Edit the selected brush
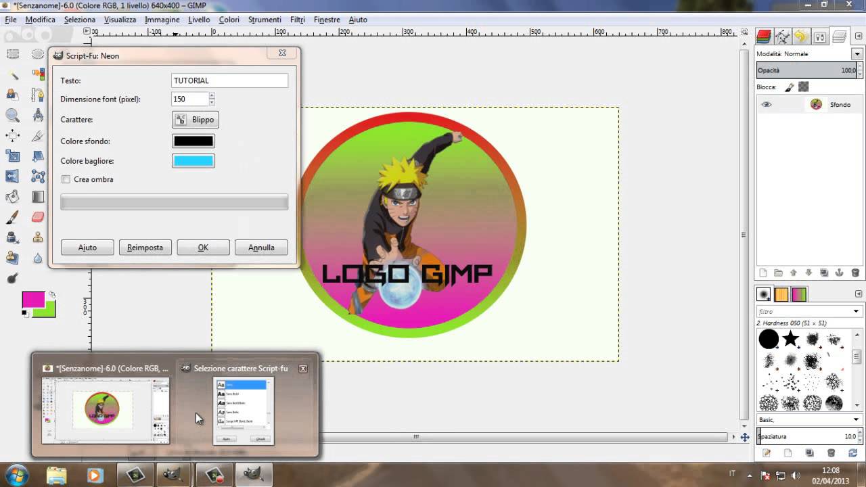The image size is (866, 487). pyautogui.click(x=766, y=453)
